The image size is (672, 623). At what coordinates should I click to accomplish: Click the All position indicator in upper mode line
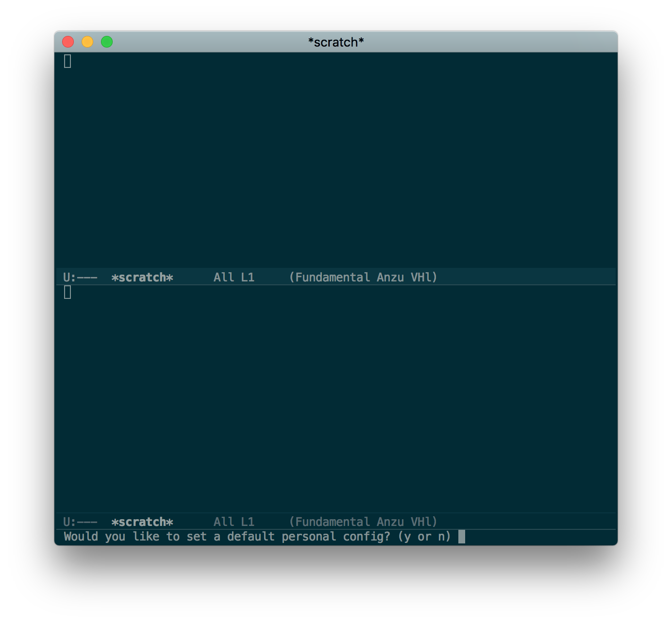(x=224, y=278)
